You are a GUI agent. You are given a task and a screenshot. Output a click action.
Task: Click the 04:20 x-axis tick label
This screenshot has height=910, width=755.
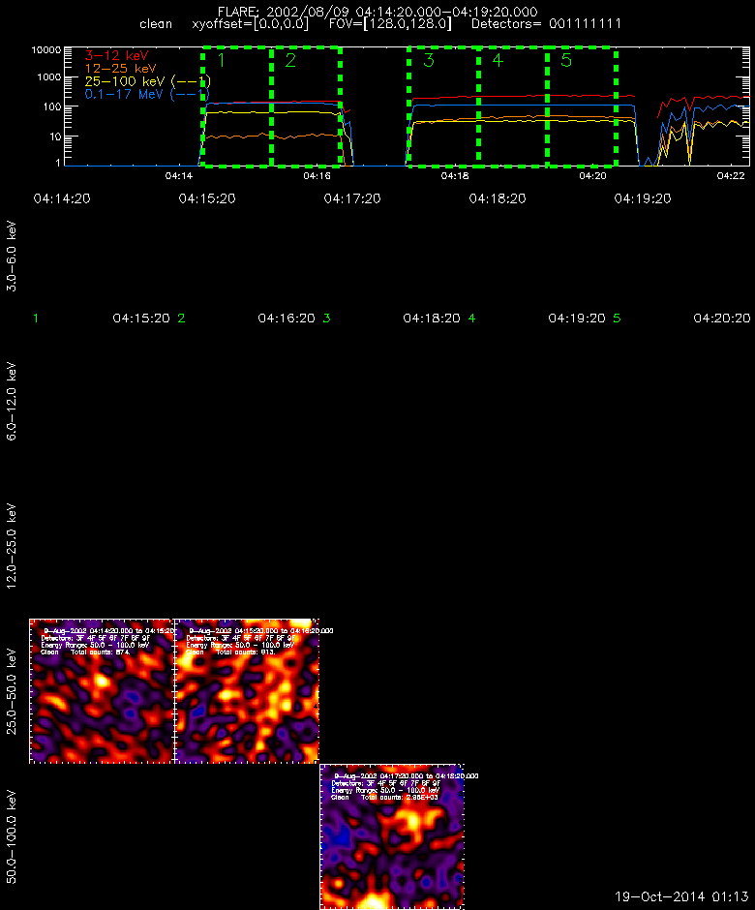click(x=592, y=176)
